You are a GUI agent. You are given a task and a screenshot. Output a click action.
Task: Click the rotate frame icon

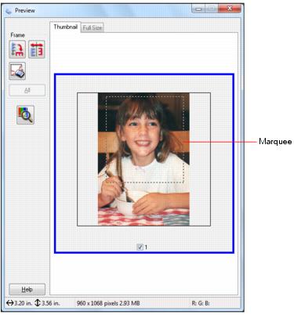[17, 49]
